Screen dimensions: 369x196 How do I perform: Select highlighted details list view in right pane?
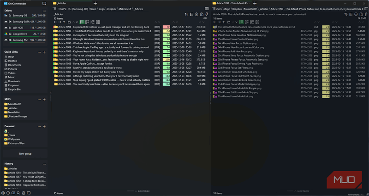pos(241,22)
